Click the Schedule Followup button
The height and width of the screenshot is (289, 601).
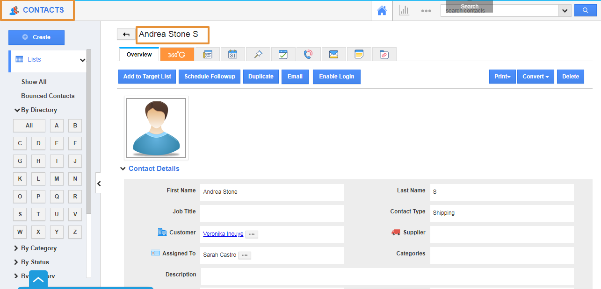click(210, 77)
